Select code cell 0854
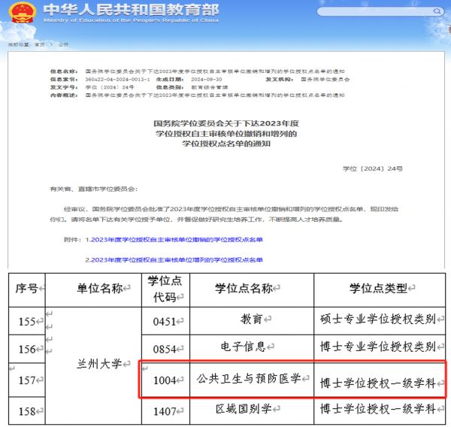The width and height of the screenshot is (451, 427). click(x=165, y=349)
